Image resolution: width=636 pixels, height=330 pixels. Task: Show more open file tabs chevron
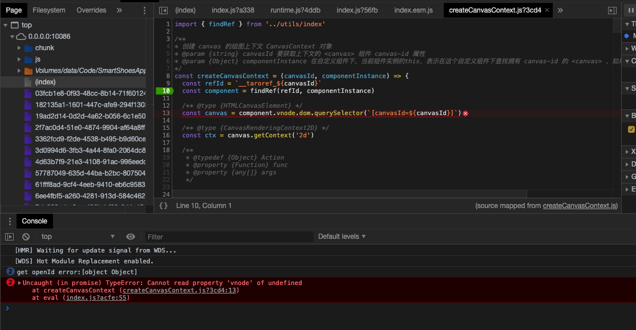point(560,10)
